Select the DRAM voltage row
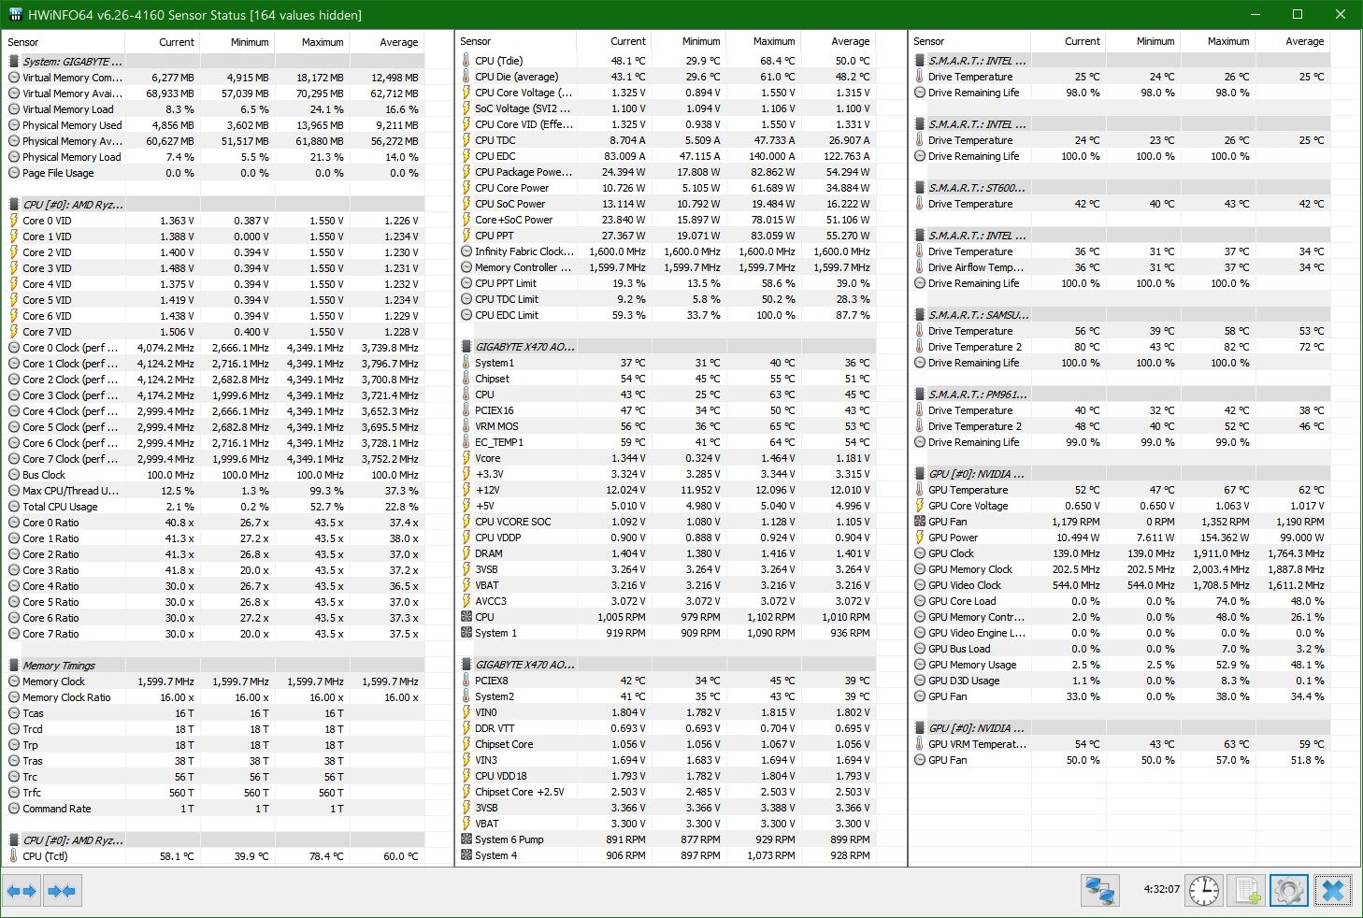 pos(667,553)
